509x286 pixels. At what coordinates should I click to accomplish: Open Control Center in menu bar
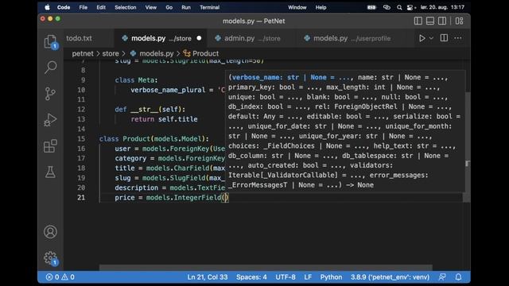411,7
